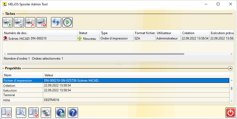This screenshot has width=237, height=119.
Task: Sort by Format fichier column header
Action: point(145,33)
